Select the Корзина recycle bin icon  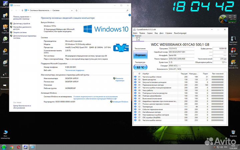click(233, 133)
